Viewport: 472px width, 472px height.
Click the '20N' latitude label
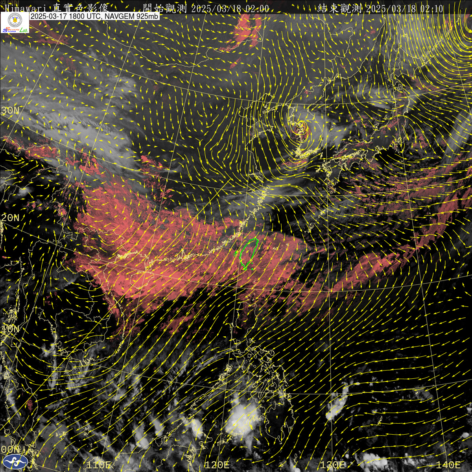pyautogui.click(x=10, y=218)
